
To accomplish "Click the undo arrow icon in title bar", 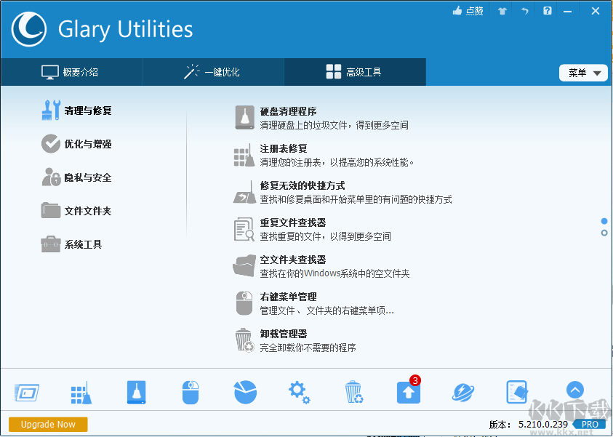I will 524,11.
